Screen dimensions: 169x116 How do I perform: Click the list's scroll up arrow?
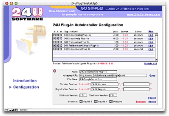(x=157, y=35)
